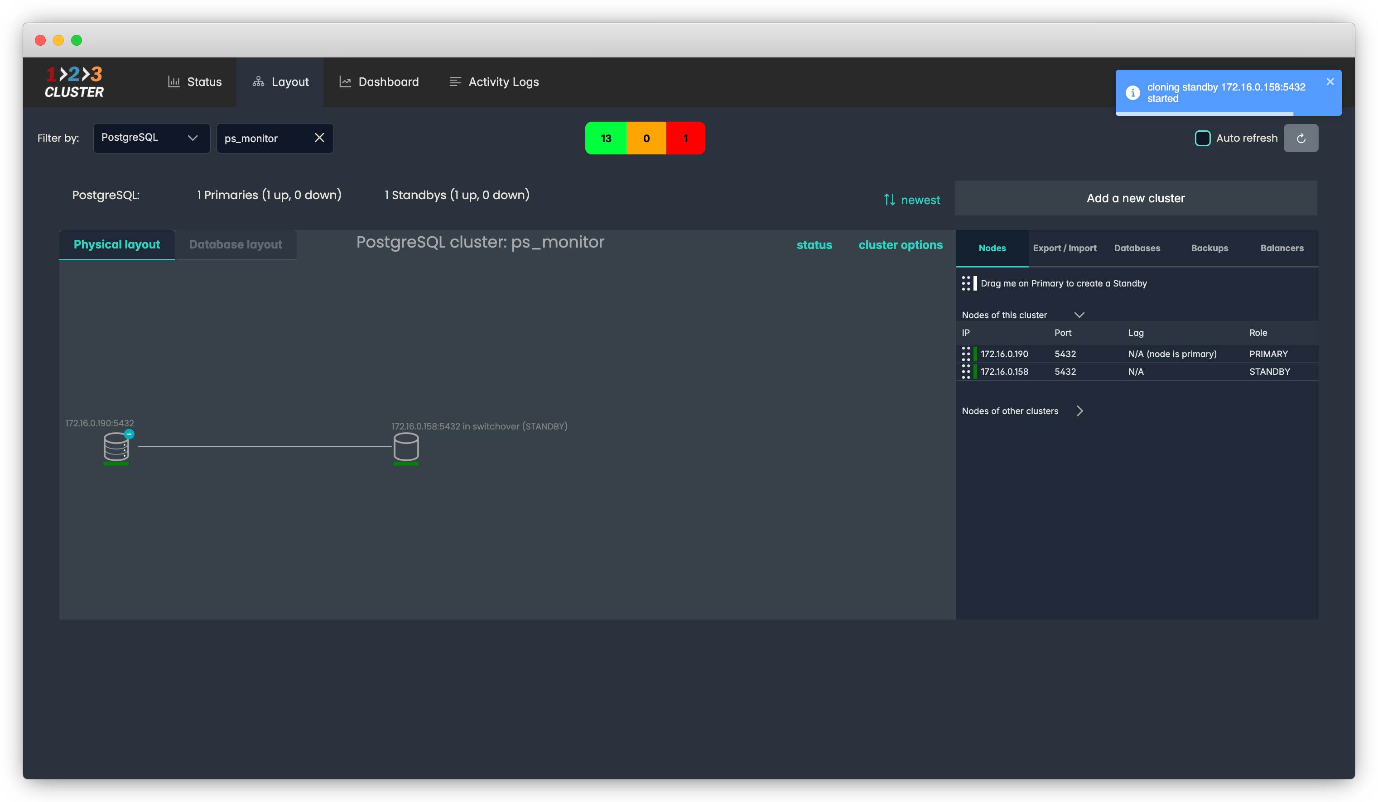Open the PostgreSQL filter dropdown
Image resolution: width=1378 pixels, height=802 pixels.
click(x=151, y=138)
